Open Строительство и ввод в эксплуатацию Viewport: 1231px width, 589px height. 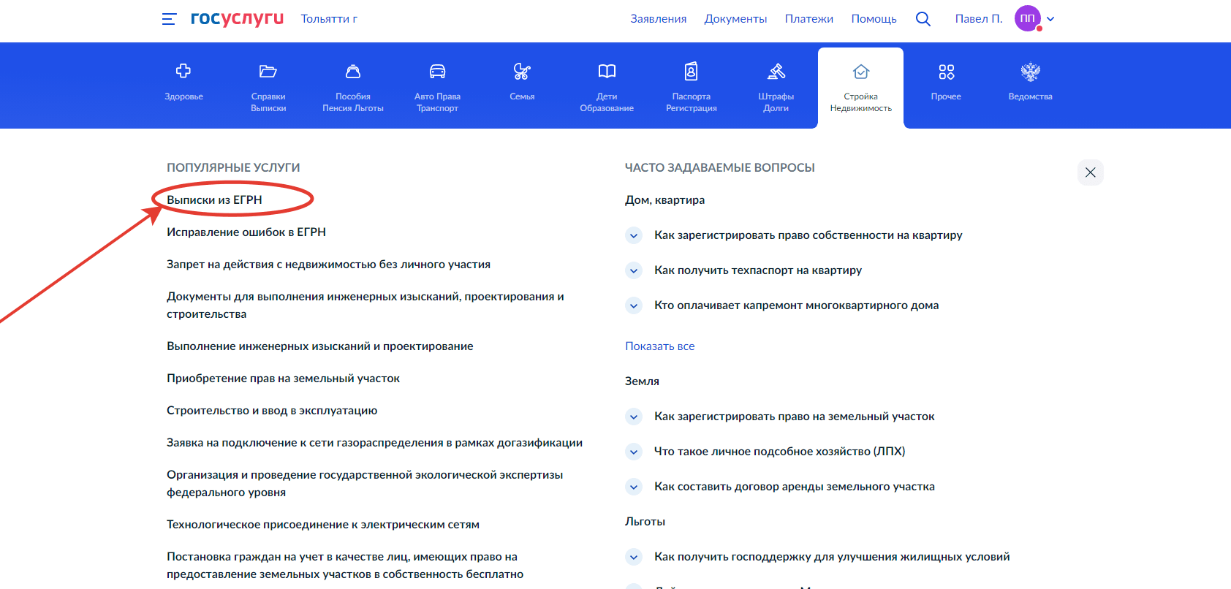coord(272,411)
